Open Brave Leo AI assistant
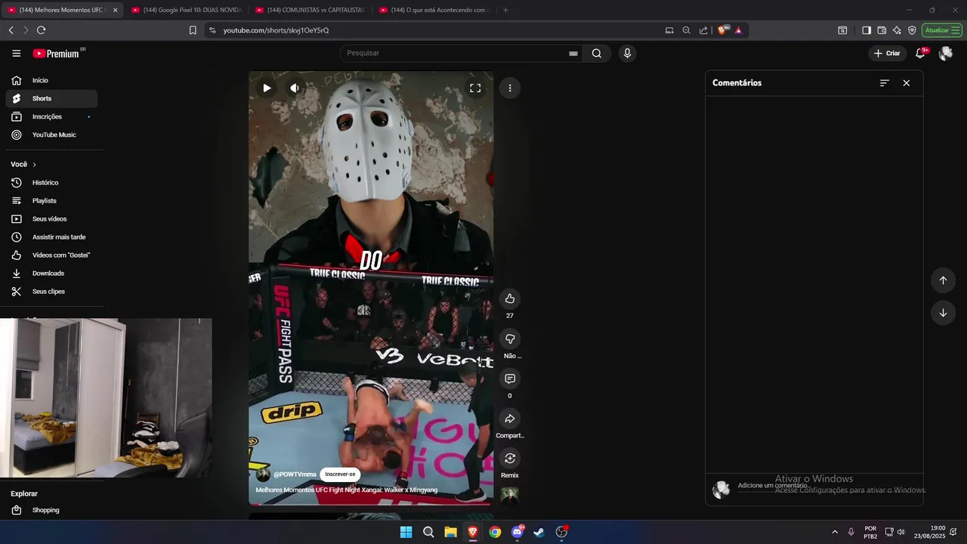Screen dimensions: 967x544 (x=897, y=30)
